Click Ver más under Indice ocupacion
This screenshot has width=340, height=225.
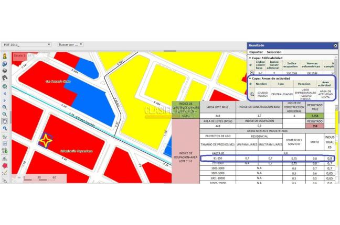[292, 73]
